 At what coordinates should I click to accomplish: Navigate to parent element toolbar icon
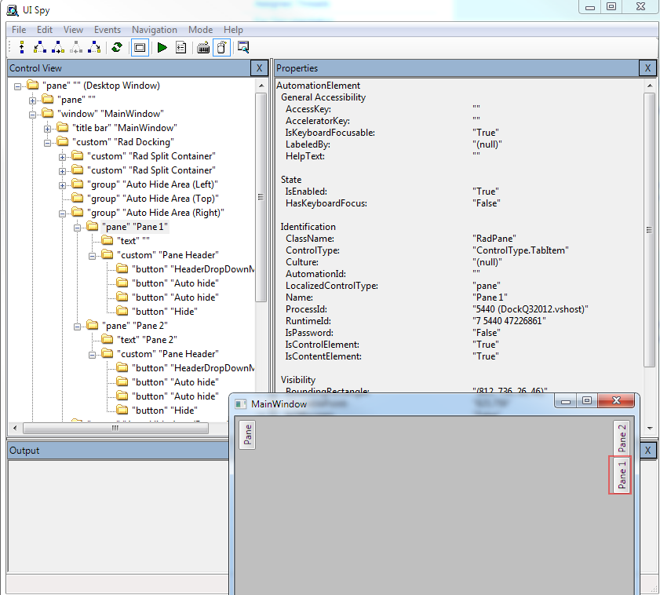pyautogui.click(x=21, y=48)
